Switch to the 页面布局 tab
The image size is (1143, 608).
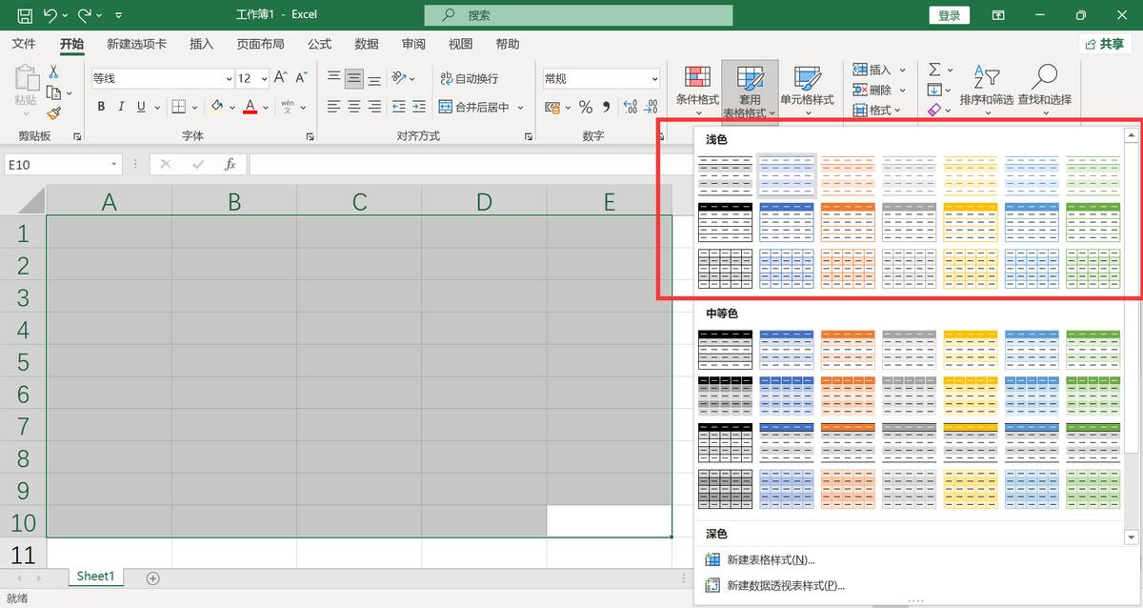pyautogui.click(x=260, y=44)
